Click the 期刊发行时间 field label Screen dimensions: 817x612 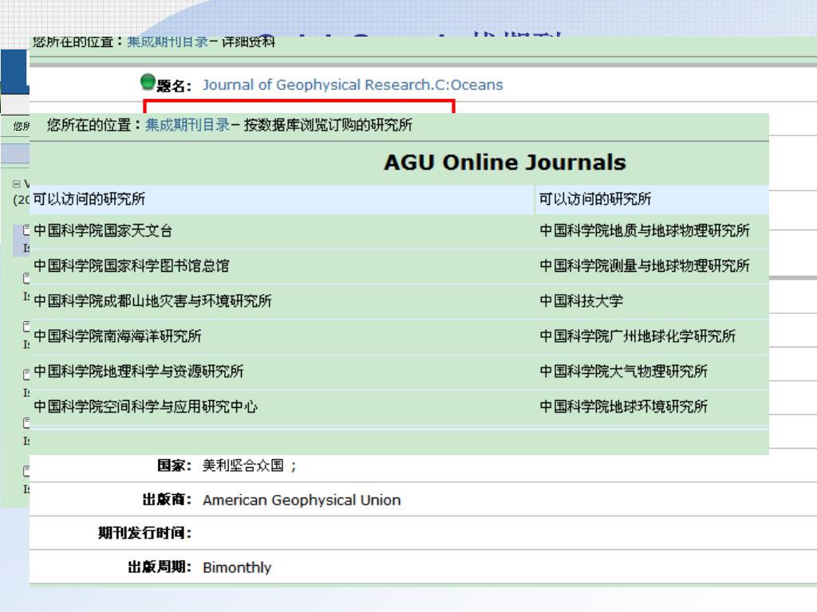pos(145,533)
